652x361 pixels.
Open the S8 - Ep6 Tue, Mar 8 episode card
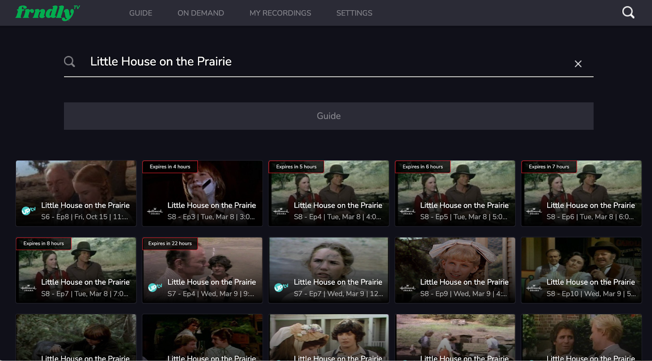click(581, 193)
